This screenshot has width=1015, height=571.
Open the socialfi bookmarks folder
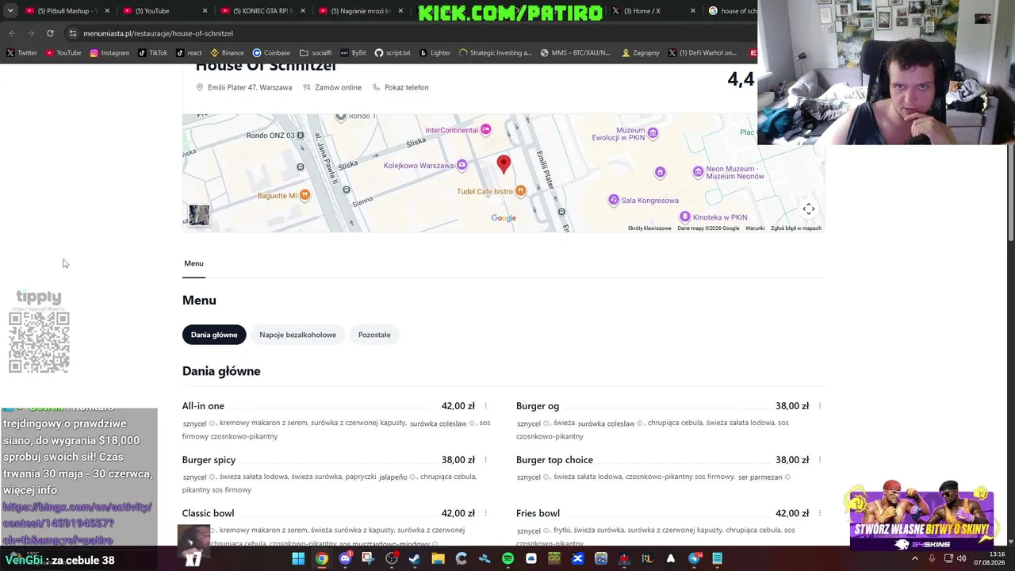[316, 53]
